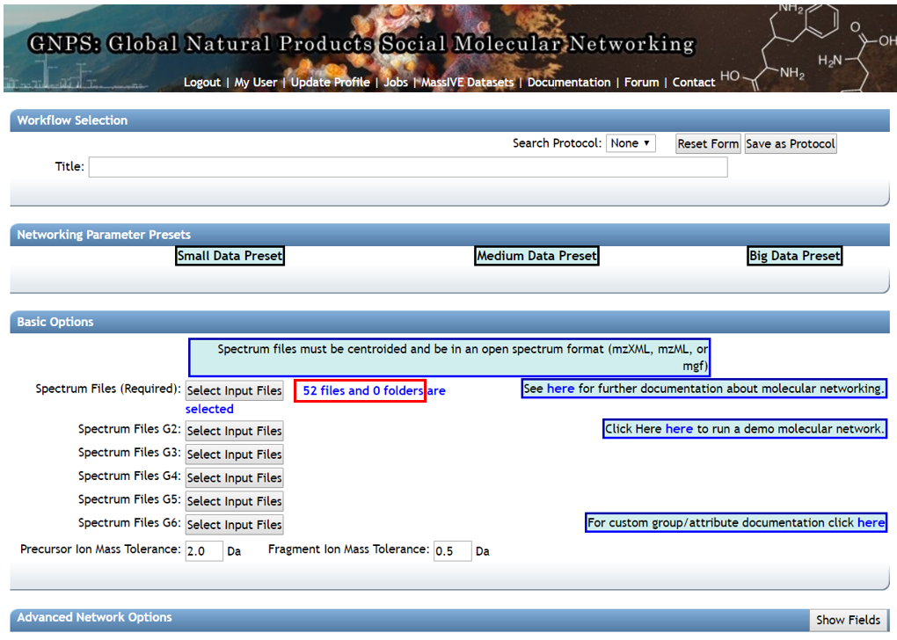Show Fields for Advanced Network Options
Image resolution: width=897 pixels, height=640 pixels.
(848, 620)
